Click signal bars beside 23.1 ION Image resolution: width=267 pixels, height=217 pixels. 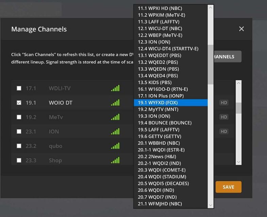(x=115, y=131)
